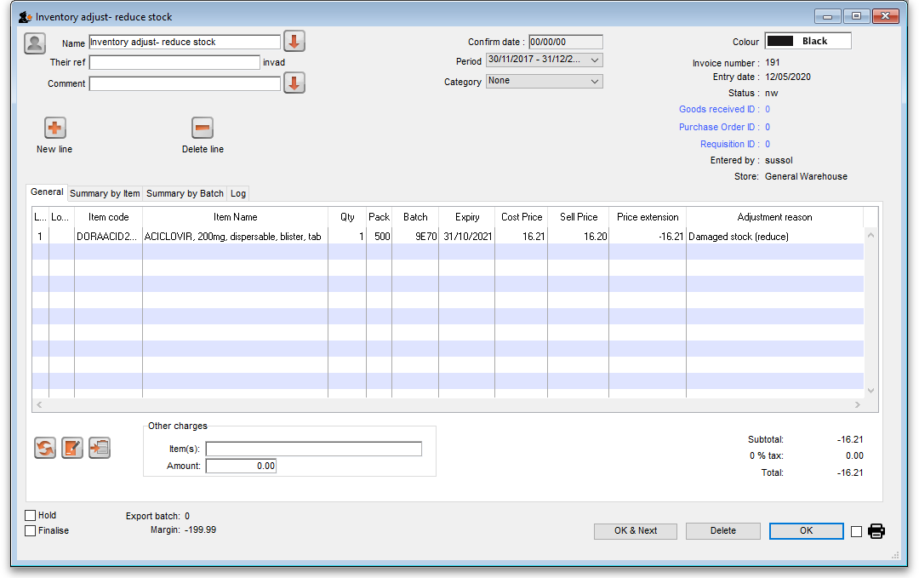This screenshot has width=919, height=578.
Task: Click the down-arrow button next to Comment field
Action: pos(294,83)
